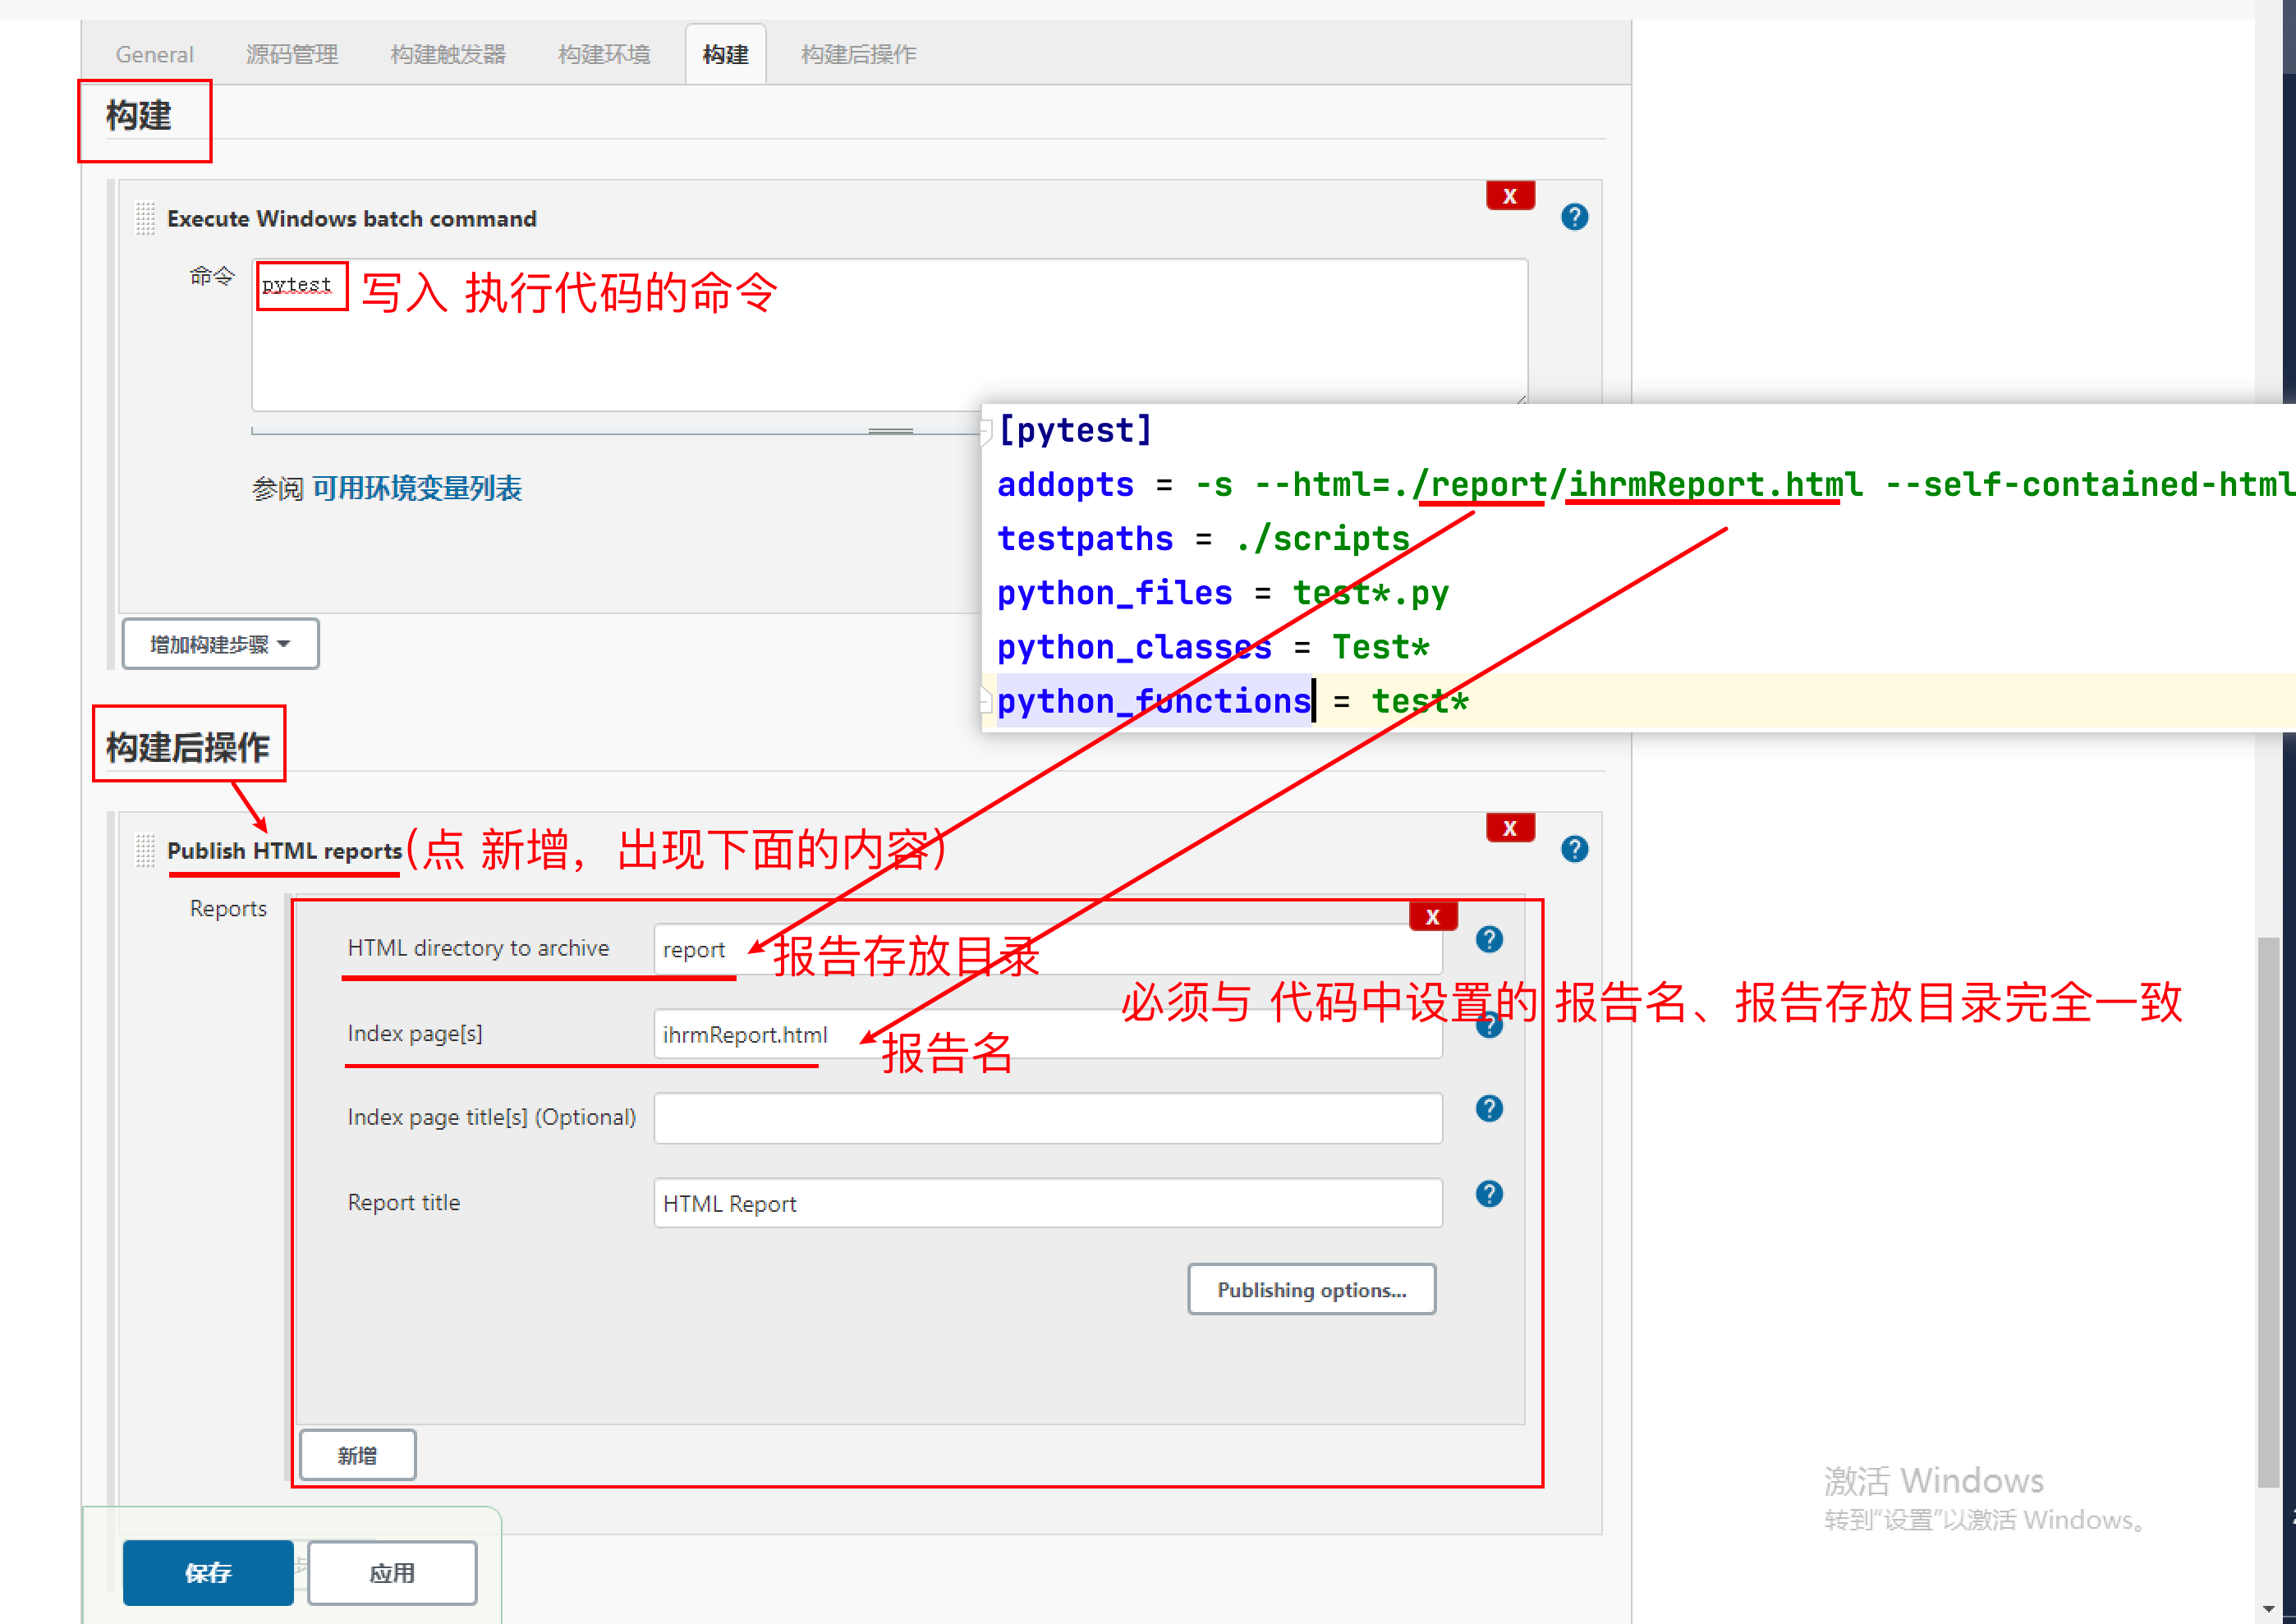Click the 可用环境变量列表 link
The image size is (2296, 1624).
tap(416, 488)
